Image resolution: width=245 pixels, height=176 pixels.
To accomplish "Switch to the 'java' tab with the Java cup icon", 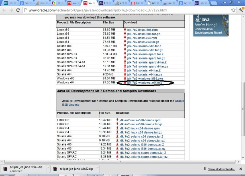I will pyautogui.click(x=169, y=3).
